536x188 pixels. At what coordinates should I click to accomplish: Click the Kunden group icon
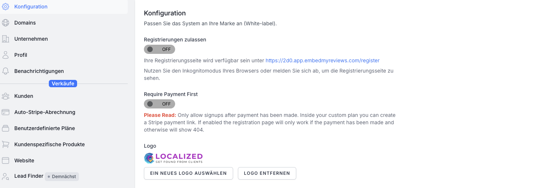coord(6,96)
